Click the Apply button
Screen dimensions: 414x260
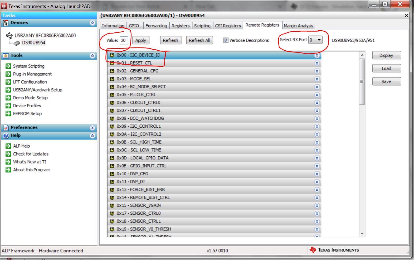[x=141, y=40]
